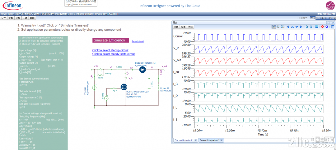Pan chart up with blue arrow
The image size is (336, 150).
point(292,27)
